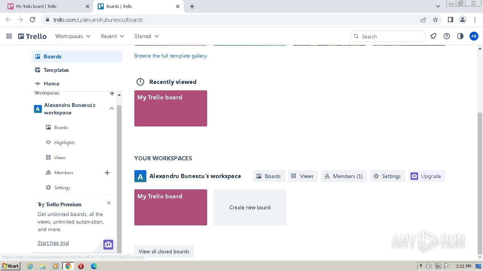
Task: Add a new workspace with plus icon
Action: click(112, 93)
